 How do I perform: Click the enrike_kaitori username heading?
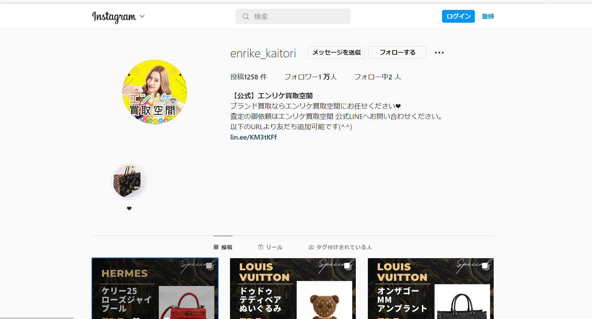[x=263, y=53]
